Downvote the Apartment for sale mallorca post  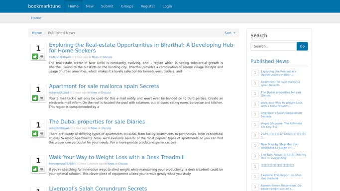(42, 98)
